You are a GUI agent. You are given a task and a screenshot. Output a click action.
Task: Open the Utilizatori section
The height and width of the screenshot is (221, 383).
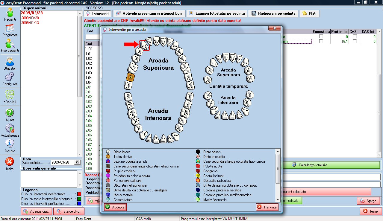tap(10, 63)
